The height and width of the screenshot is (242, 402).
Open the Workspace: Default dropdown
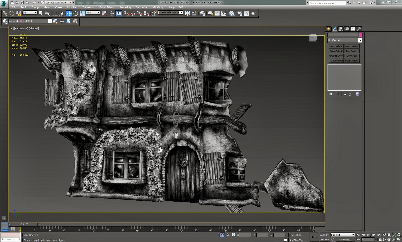[x=59, y=3]
